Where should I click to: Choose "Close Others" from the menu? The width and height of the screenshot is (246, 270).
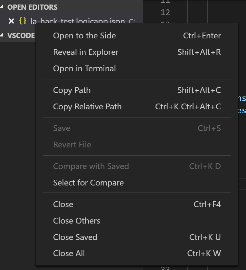pos(76,221)
